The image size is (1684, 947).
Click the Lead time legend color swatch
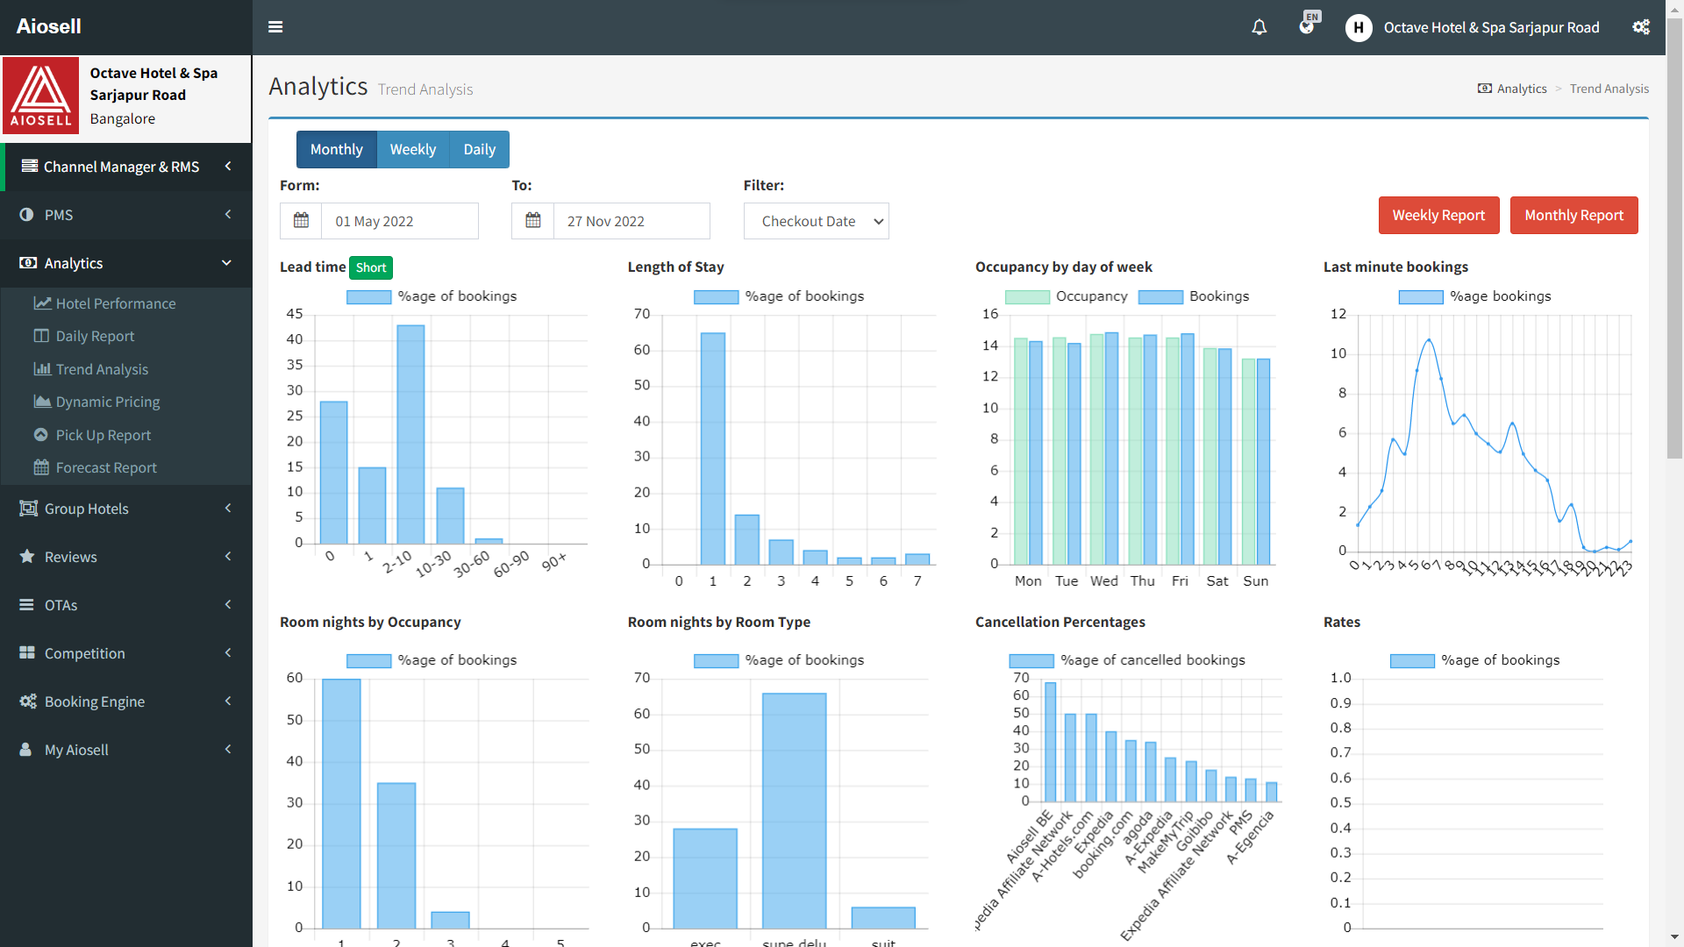(x=368, y=296)
